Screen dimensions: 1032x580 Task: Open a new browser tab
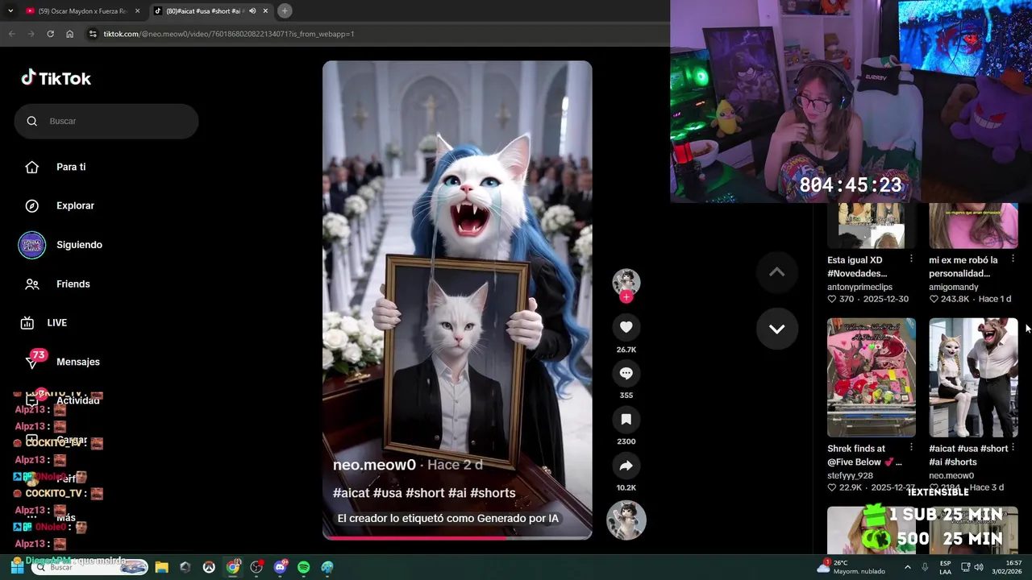click(x=285, y=10)
